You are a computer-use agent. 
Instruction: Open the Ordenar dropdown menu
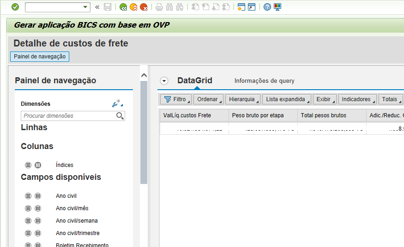click(x=208, y=99)
